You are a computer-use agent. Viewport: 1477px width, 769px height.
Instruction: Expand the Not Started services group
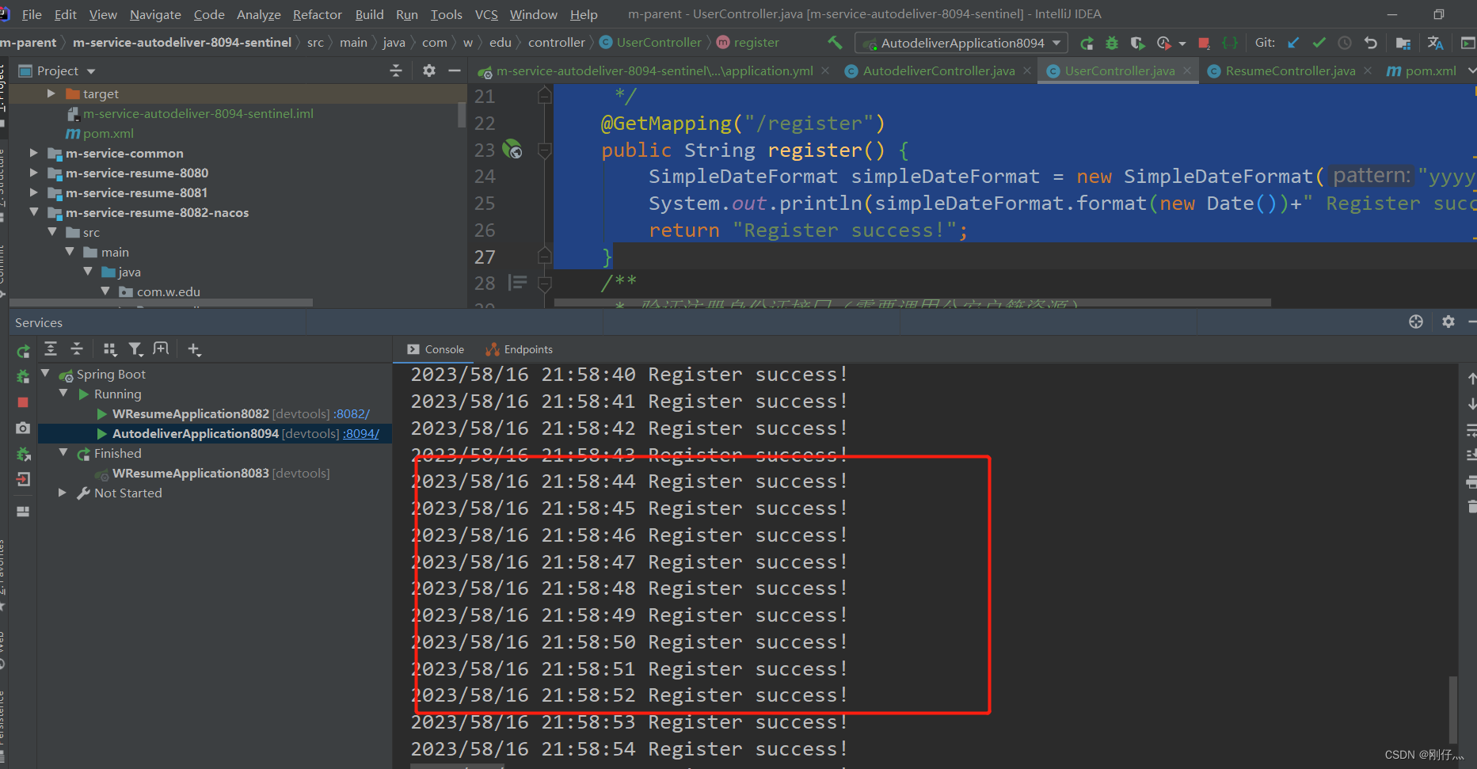pyautogui.click(x=63, y=493)
